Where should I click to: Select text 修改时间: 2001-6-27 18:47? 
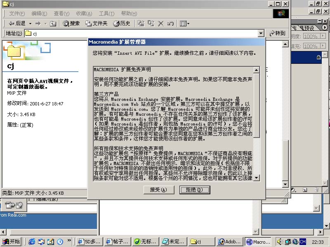[x=35, y=103]
